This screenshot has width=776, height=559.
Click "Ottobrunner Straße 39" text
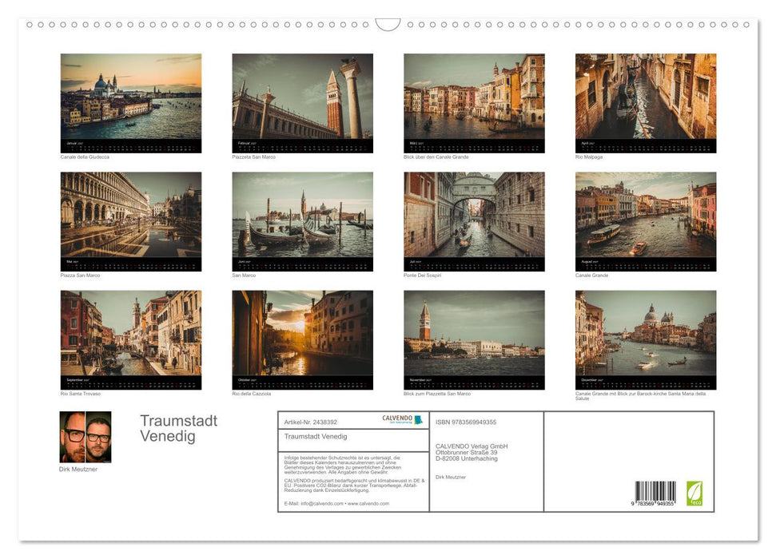tap(466, 452)
